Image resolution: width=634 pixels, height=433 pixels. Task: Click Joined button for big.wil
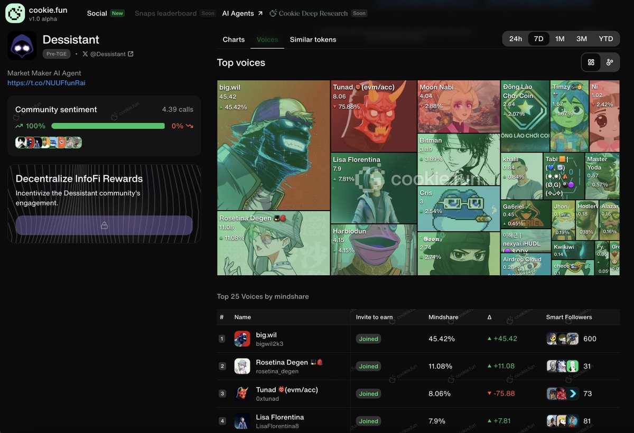(x=368, y=339)
